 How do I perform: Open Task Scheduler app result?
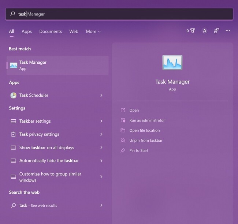tap(57, 96)
